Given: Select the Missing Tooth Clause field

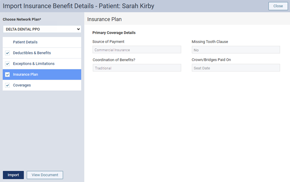Looking at the screenshot, I should [x=236, y=50].
